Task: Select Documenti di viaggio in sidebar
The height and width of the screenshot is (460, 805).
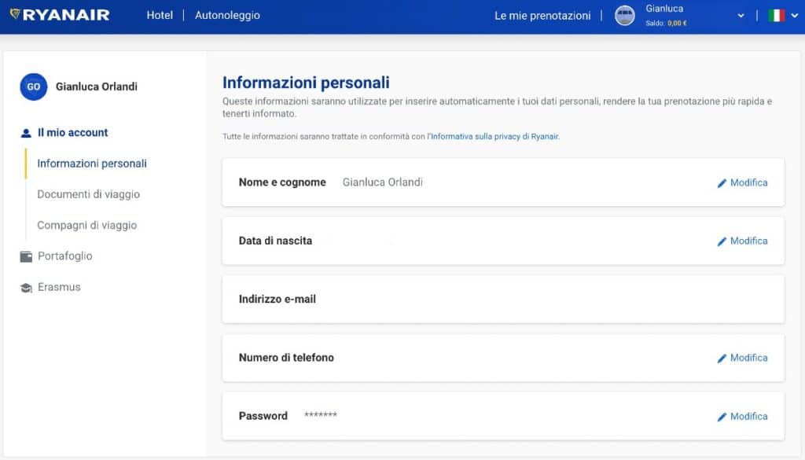Action: [x=88, y=194]
